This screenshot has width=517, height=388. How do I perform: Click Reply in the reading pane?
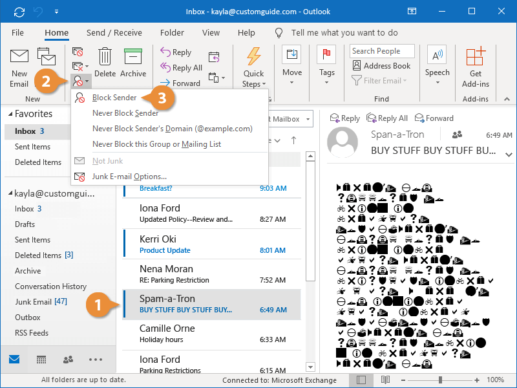[x=345, y=118]
